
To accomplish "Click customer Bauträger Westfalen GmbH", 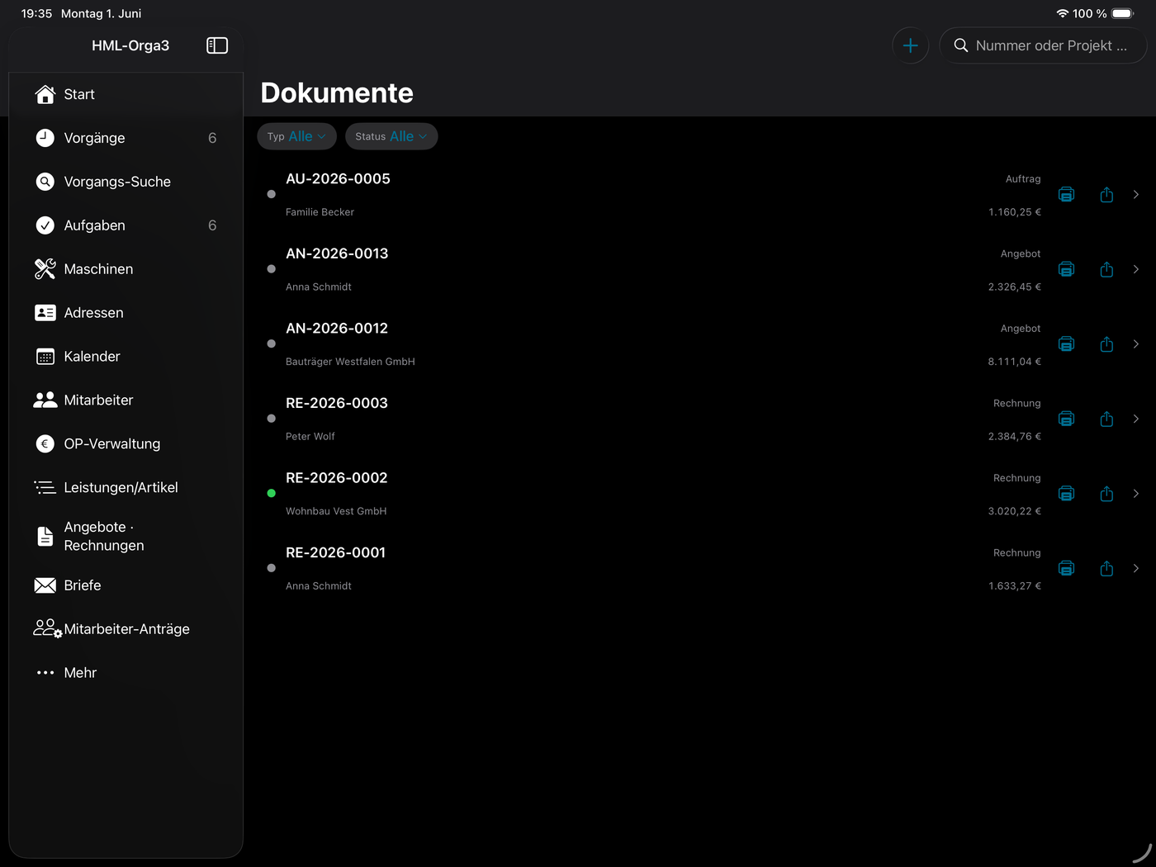I will click(x=350, y=362).
